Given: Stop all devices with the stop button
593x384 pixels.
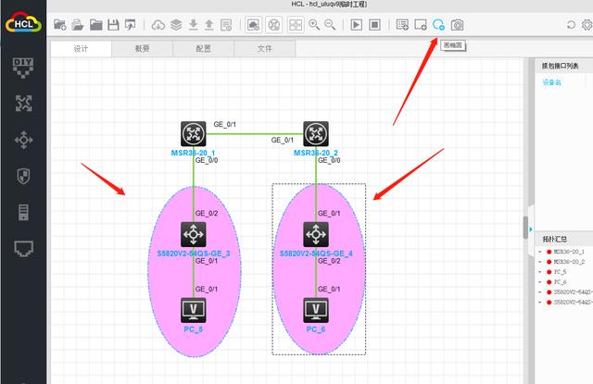Looking at the screenshot, I should coord(374,25).
